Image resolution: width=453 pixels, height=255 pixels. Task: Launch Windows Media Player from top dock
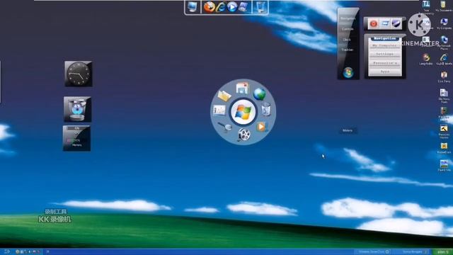[x=232, y=6]
